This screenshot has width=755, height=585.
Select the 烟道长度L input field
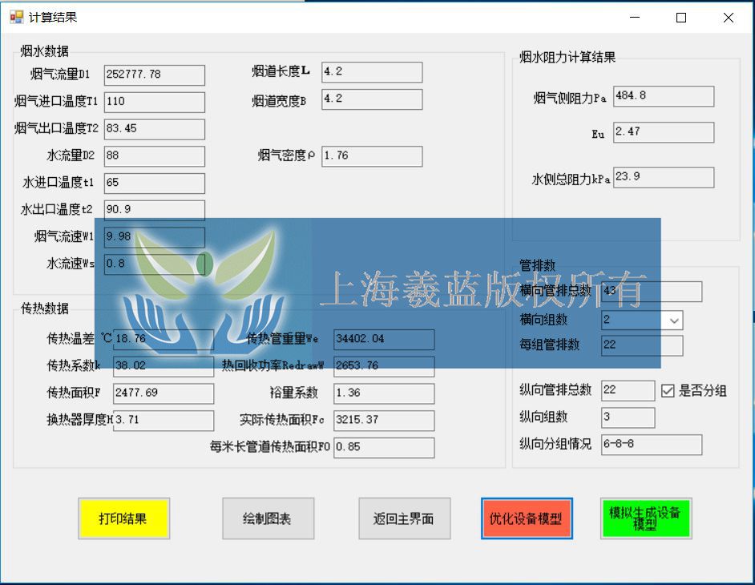pos(372,72)
